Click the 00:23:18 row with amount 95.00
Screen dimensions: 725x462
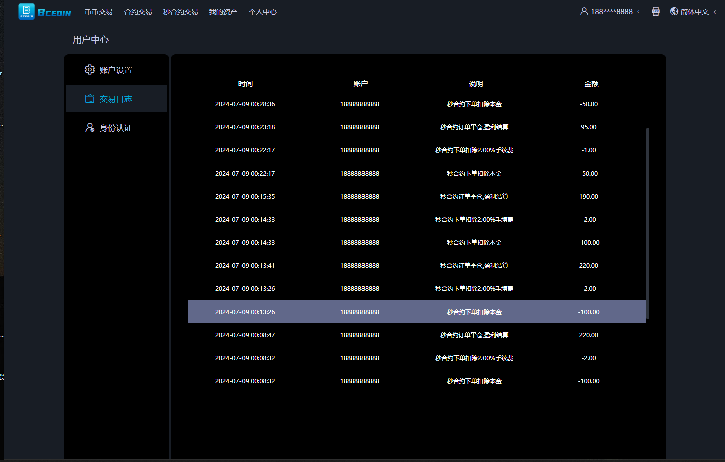click(417, 127)
